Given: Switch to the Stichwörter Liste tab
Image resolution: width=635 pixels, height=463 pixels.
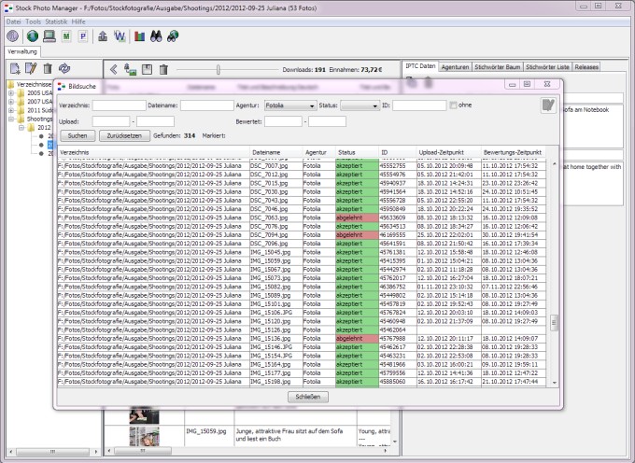Looking at the screenshot, I should tap(547, 67).
